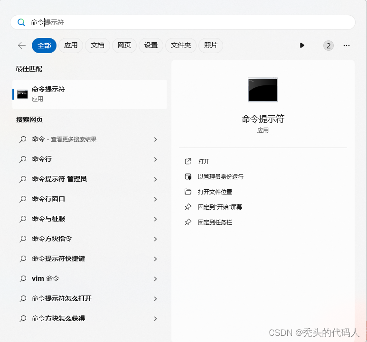Click search icon beside 命令行
The width and height of the screenshot is (367, 342).
coord(23,159)
